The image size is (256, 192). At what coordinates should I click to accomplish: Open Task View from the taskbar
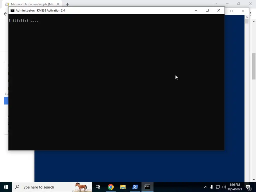tap(98, 187)
